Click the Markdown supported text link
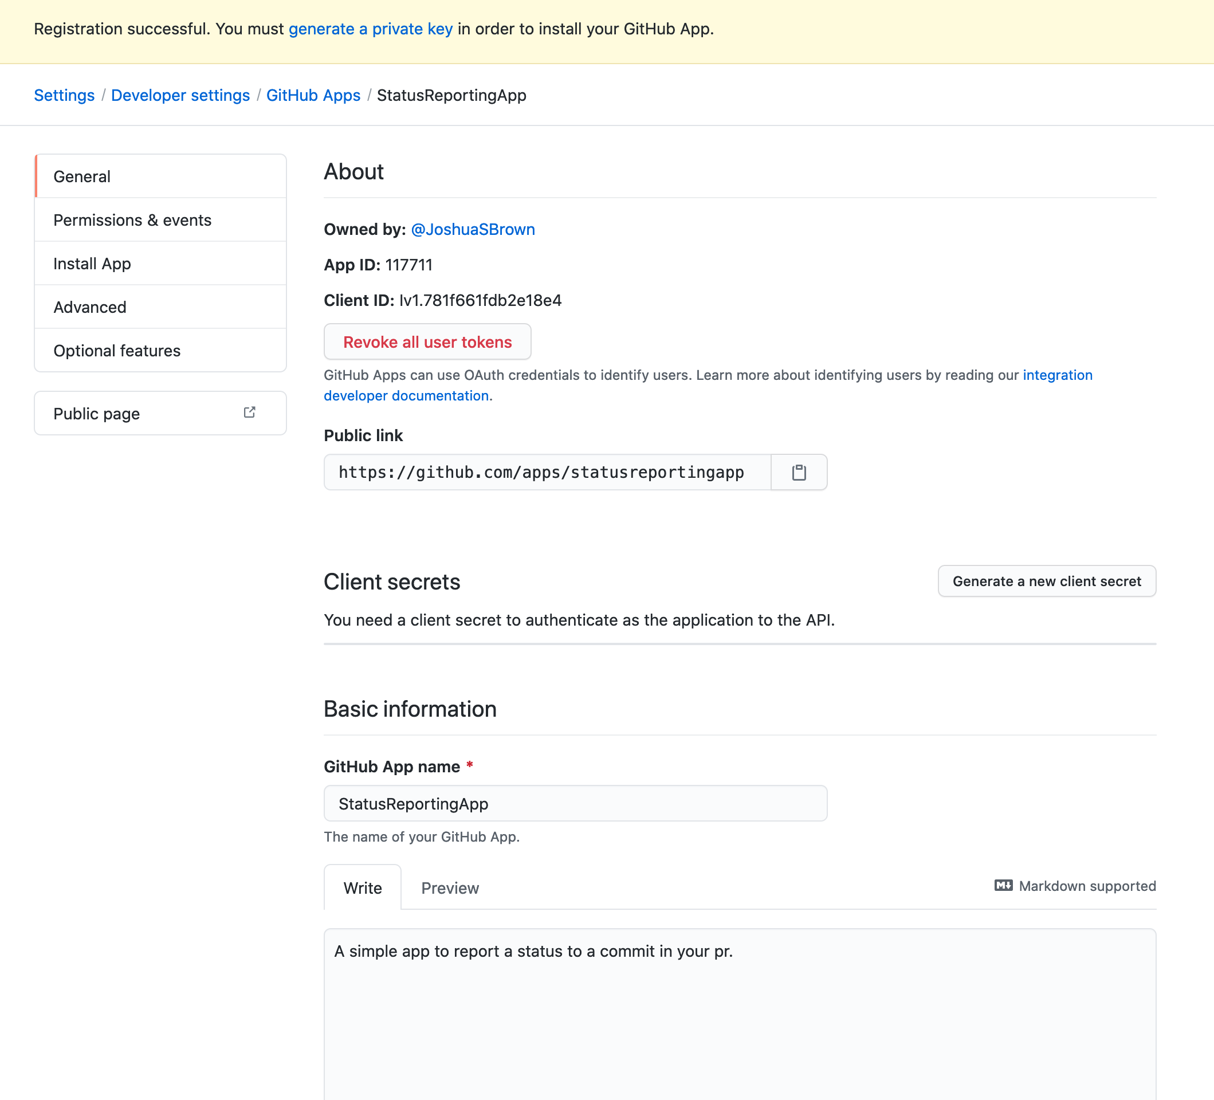The image size is (1214, 1100). click(1087, 886)
